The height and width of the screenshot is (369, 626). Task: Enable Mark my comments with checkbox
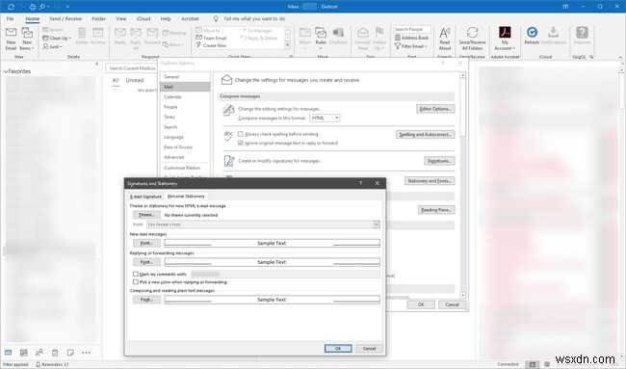136,274
